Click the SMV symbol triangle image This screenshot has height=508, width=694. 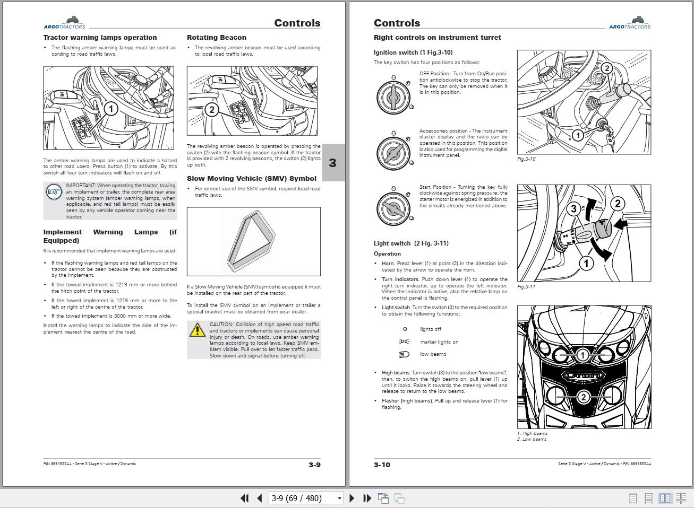pyautogui.click(x=253, y=241)
